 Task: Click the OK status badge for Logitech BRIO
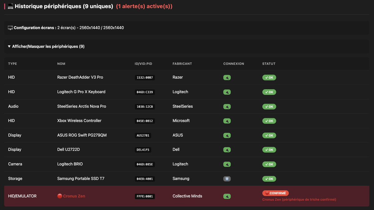click(269, 164)
